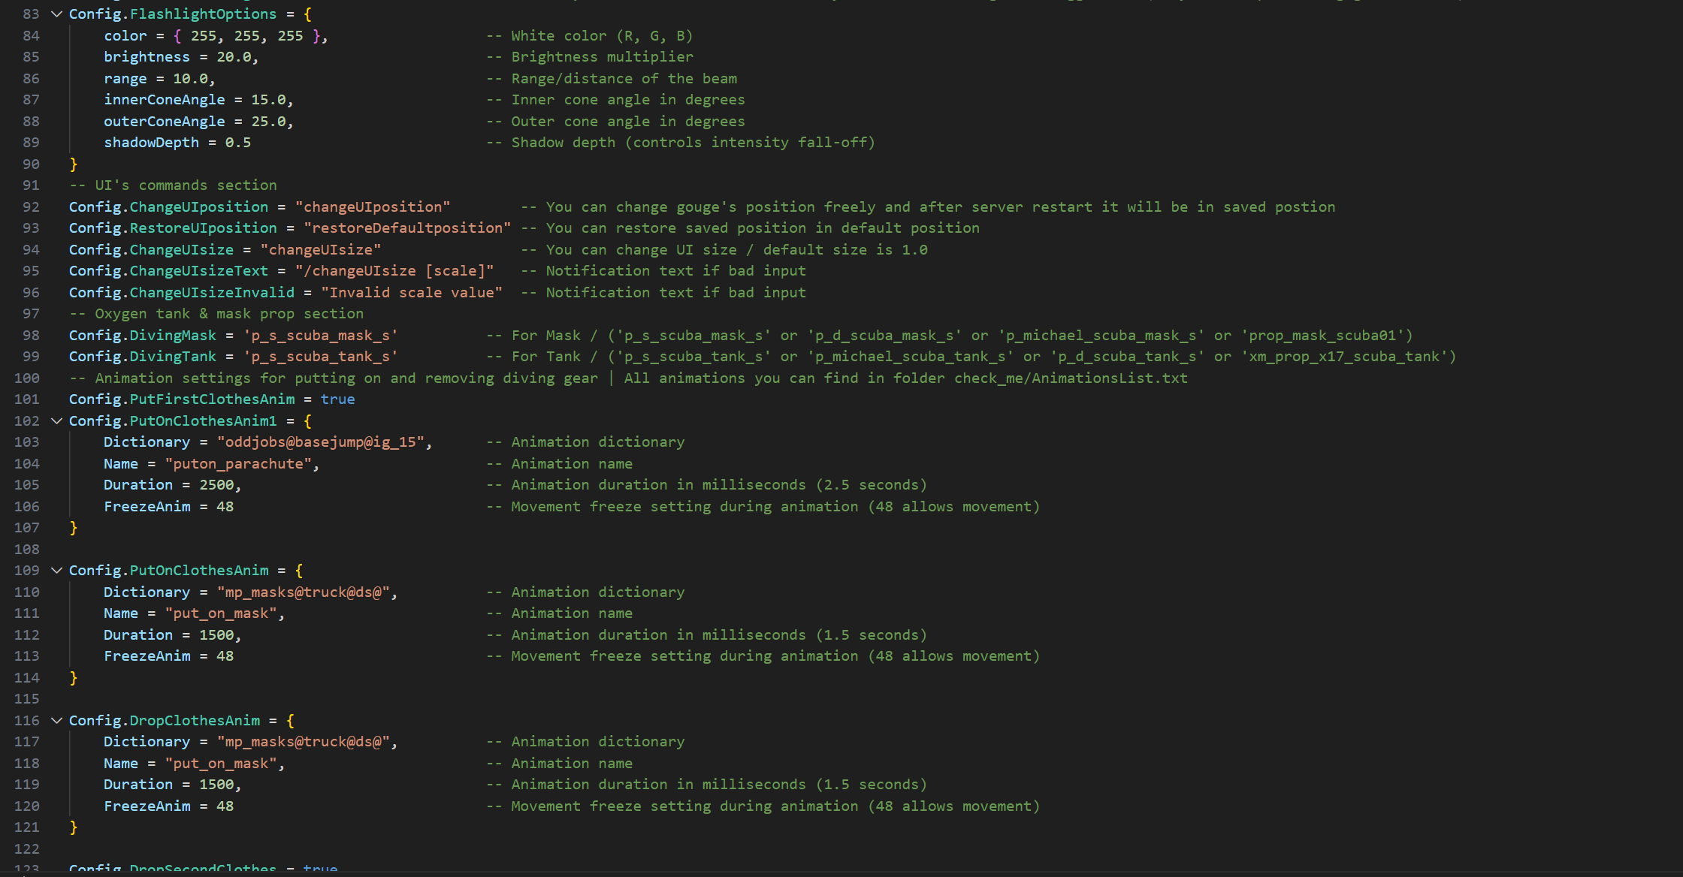Place cursor on the true value of PutFirstClothesAnim

click(337, 399)
